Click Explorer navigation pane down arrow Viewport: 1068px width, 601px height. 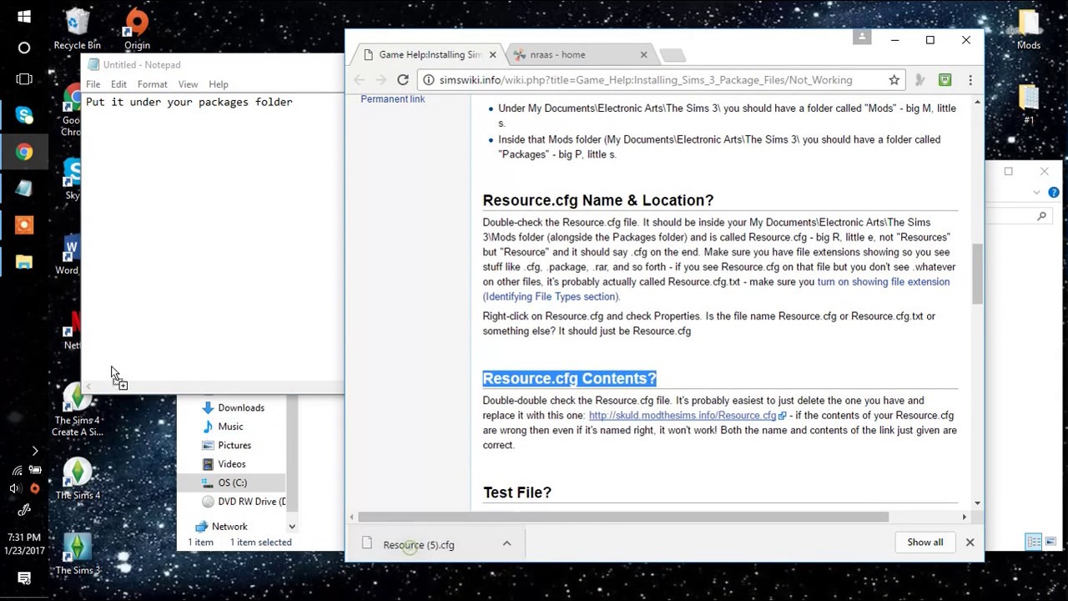pos(292,527)
